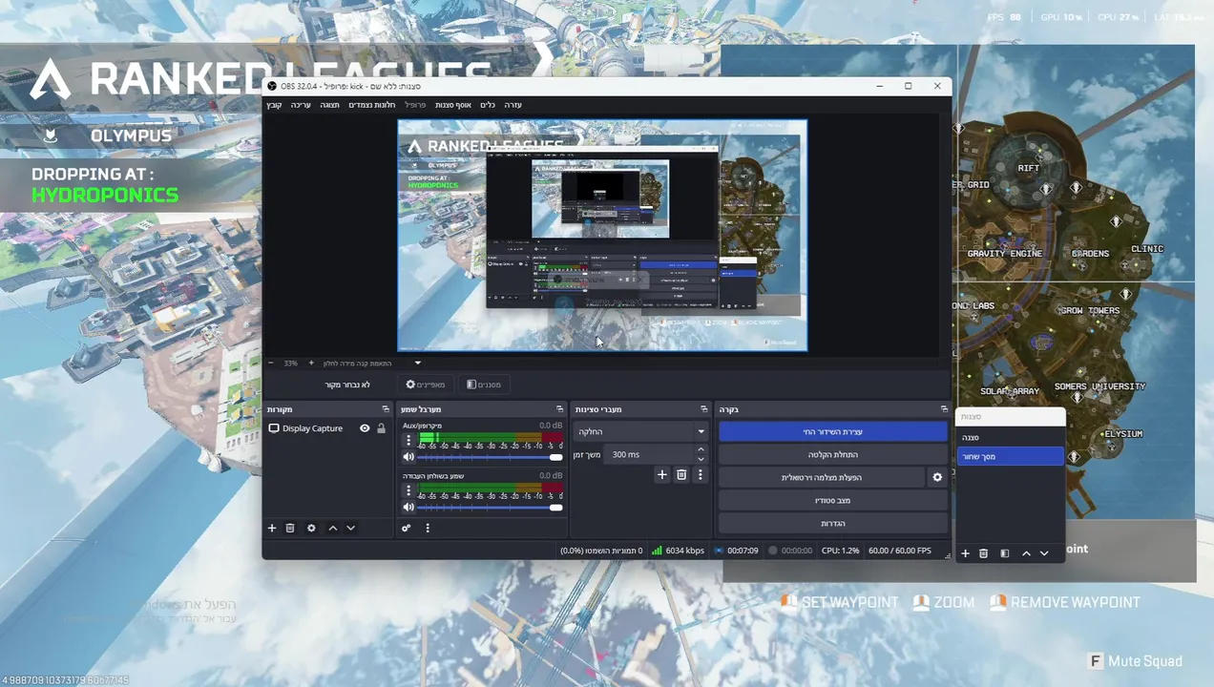This screenshot has height=687, width=1214.
Task: Click 00:07:09 stream time in status bar
Action: point(736,551)
